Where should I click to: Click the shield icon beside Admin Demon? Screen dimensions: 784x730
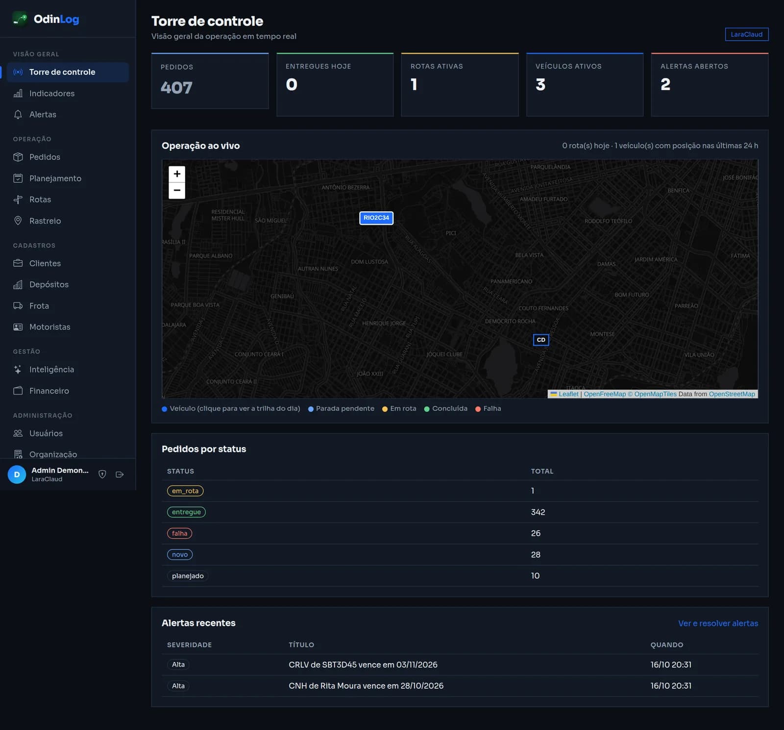point(102,474)
